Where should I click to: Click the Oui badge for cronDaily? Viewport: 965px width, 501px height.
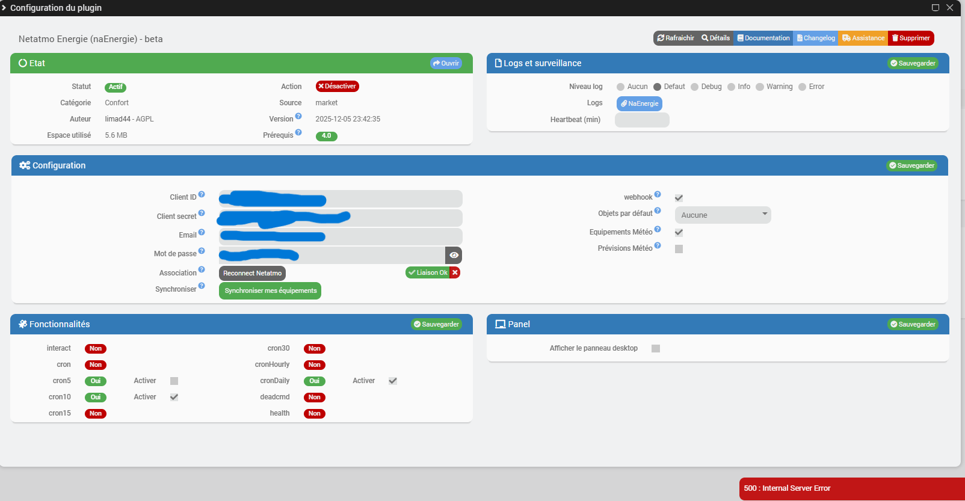315,381
